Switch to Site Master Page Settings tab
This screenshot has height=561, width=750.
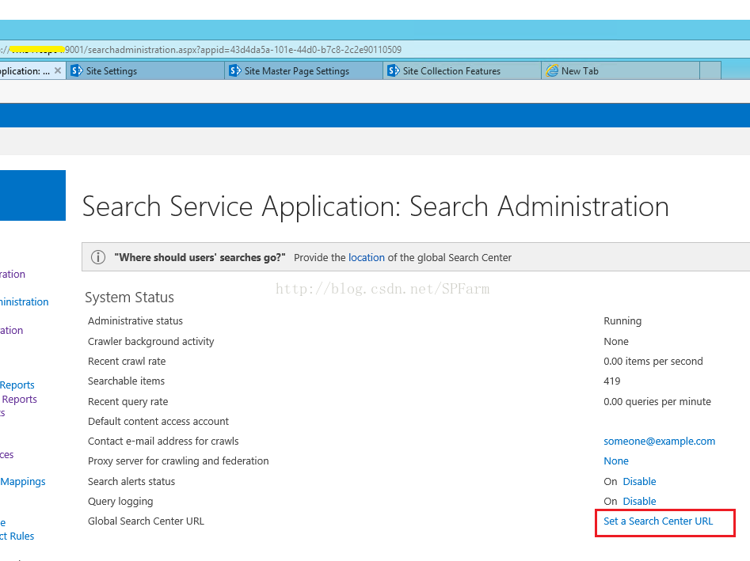(304, 70)
